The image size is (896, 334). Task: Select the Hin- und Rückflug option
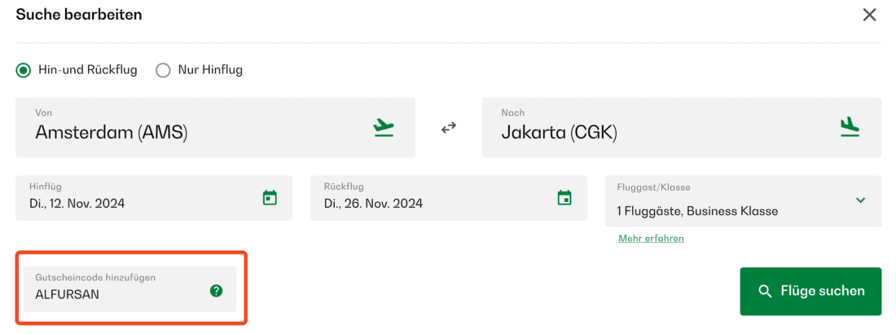pyautogui.click(x=24, y=70)
